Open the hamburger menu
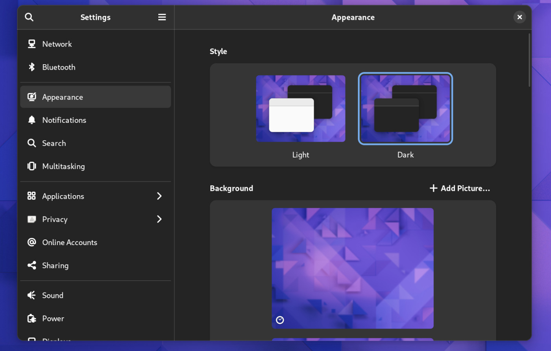 tap(162, 17)
